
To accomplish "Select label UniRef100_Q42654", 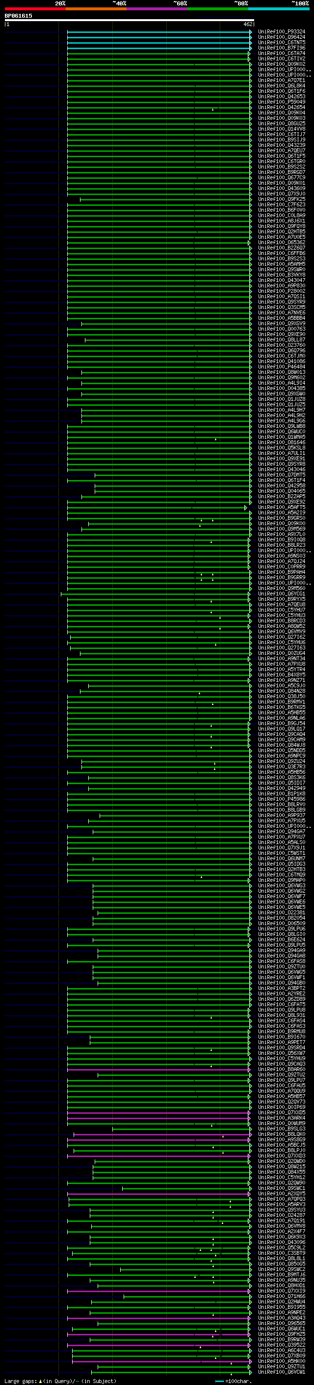I will 282,107.
